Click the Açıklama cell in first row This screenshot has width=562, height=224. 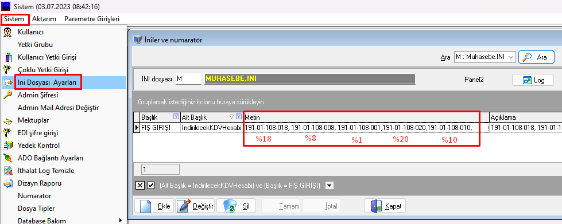coord(525,127)
